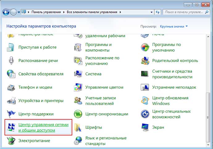Open the Программы по умолчанию icon

[145, 47]
